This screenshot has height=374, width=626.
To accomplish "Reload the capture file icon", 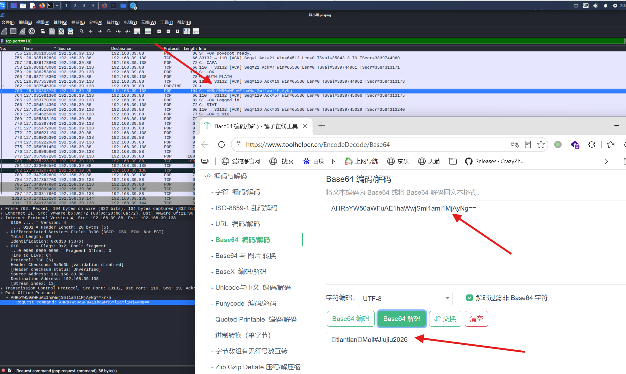I will 71,31.
